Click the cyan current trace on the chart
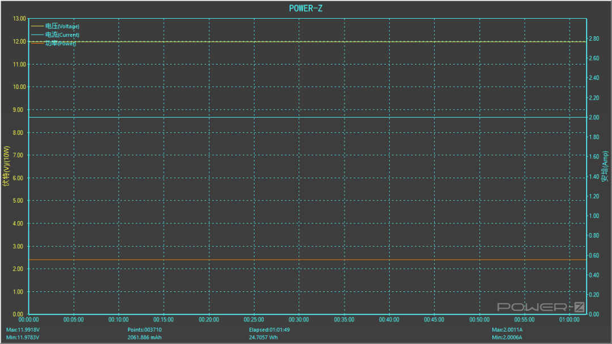612x344 pixels. 308,117
